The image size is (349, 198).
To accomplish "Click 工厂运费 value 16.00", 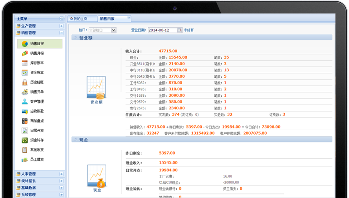I will pos(228,176).
